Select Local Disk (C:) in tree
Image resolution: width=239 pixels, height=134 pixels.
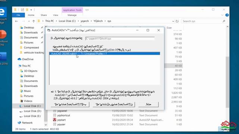coord(32,106)
